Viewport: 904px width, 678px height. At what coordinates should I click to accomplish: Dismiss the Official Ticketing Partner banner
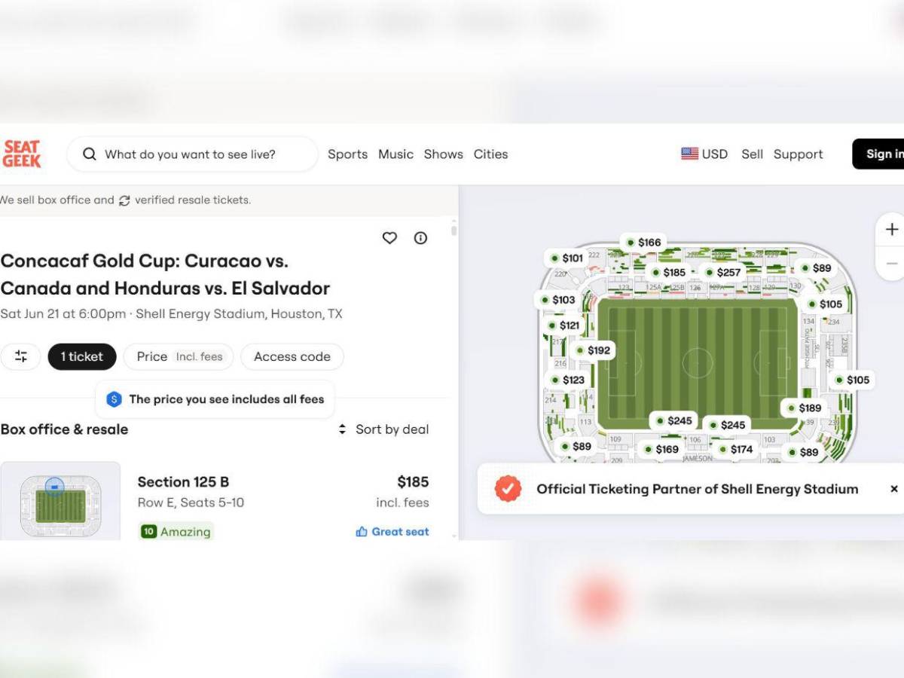893,489
